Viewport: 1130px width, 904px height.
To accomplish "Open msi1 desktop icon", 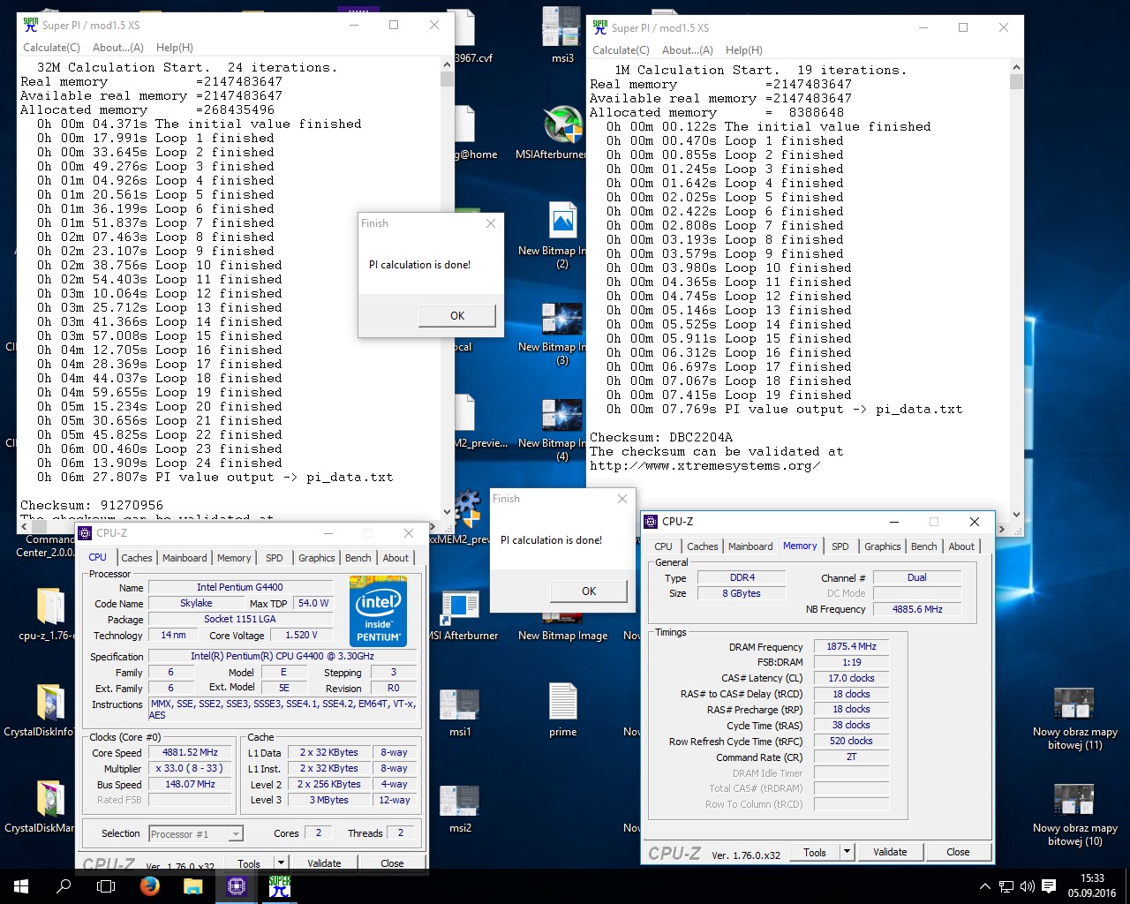I will pyautogui.click(x=460, y=711).
